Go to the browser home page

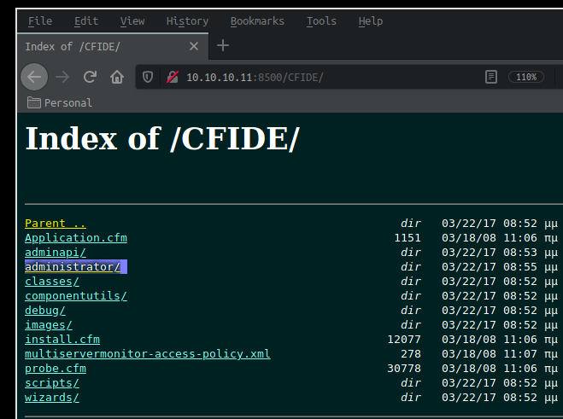click(117, 77)
